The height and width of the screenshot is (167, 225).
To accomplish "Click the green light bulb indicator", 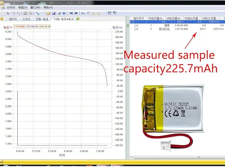I will point(128,26).
